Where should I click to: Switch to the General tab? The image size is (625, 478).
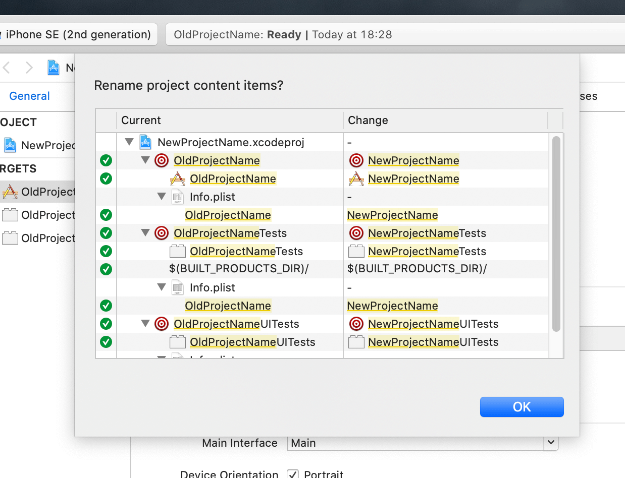(x=29, y=96)
